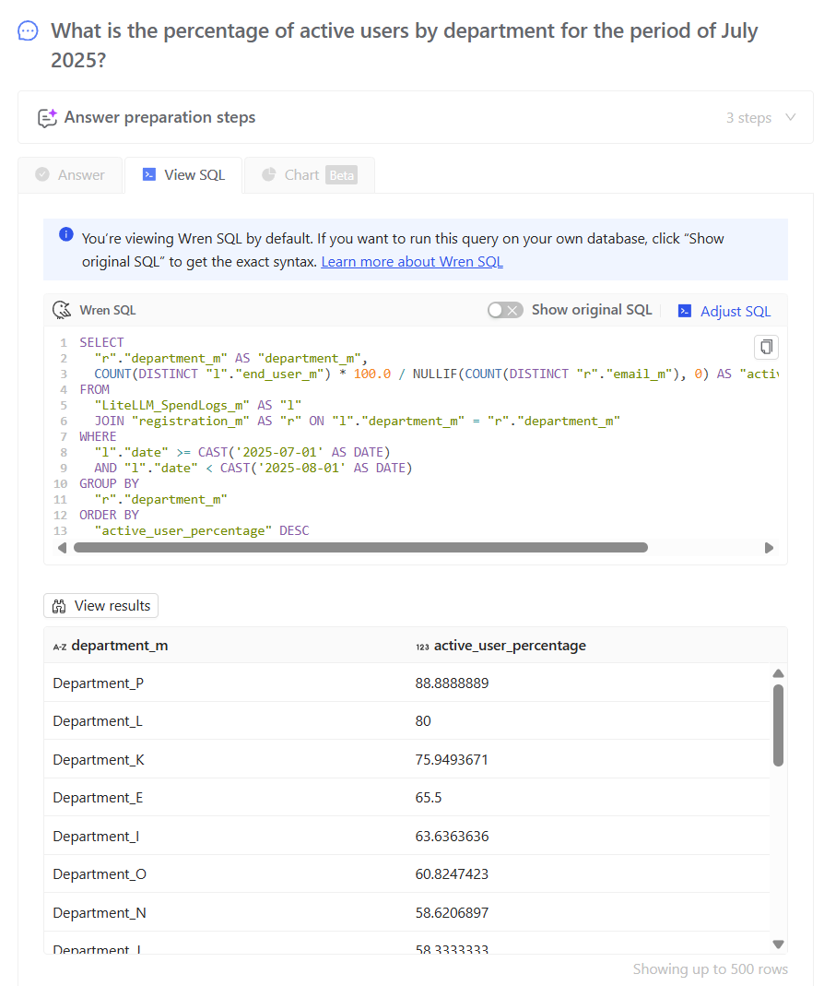Expand the 3 steps chevron
This screenshot has width=836, height=986.
[x=791, y=117]
